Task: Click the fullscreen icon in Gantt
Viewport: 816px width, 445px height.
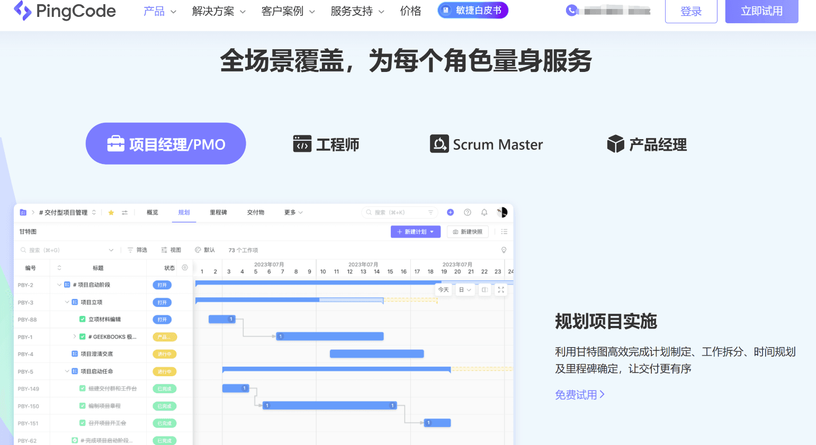Action: (501, 290)
